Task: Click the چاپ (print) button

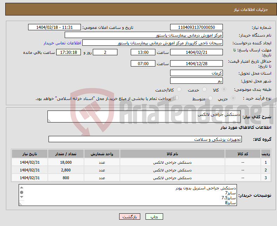Action: pos(154,216)
